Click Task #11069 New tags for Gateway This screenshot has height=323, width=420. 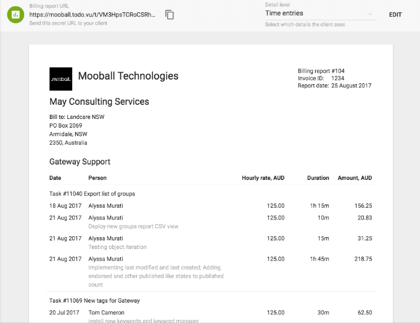(x=94, y=301)
